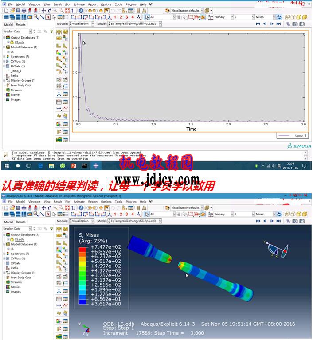This screenshot has width=313, height=340.
Task: Jump to last frame in lower window
Action: pyautogui.click(x=279, y=221)
